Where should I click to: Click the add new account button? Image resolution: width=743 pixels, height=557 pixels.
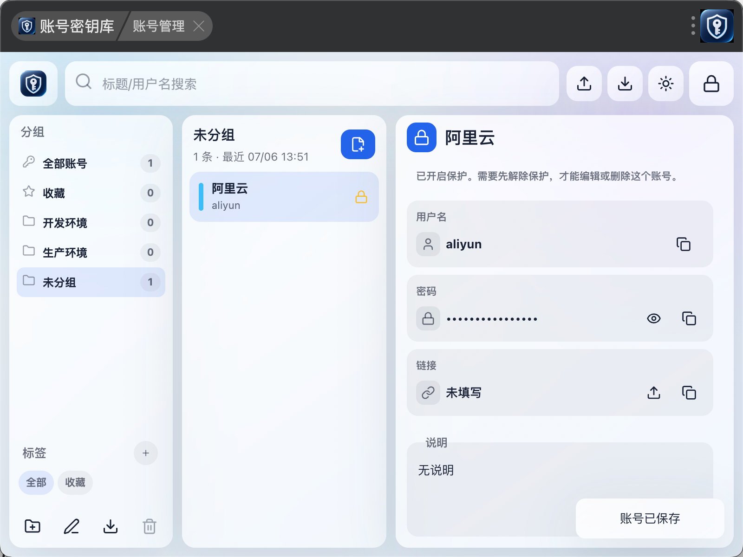pyautogui.click(x=358, y=144)
